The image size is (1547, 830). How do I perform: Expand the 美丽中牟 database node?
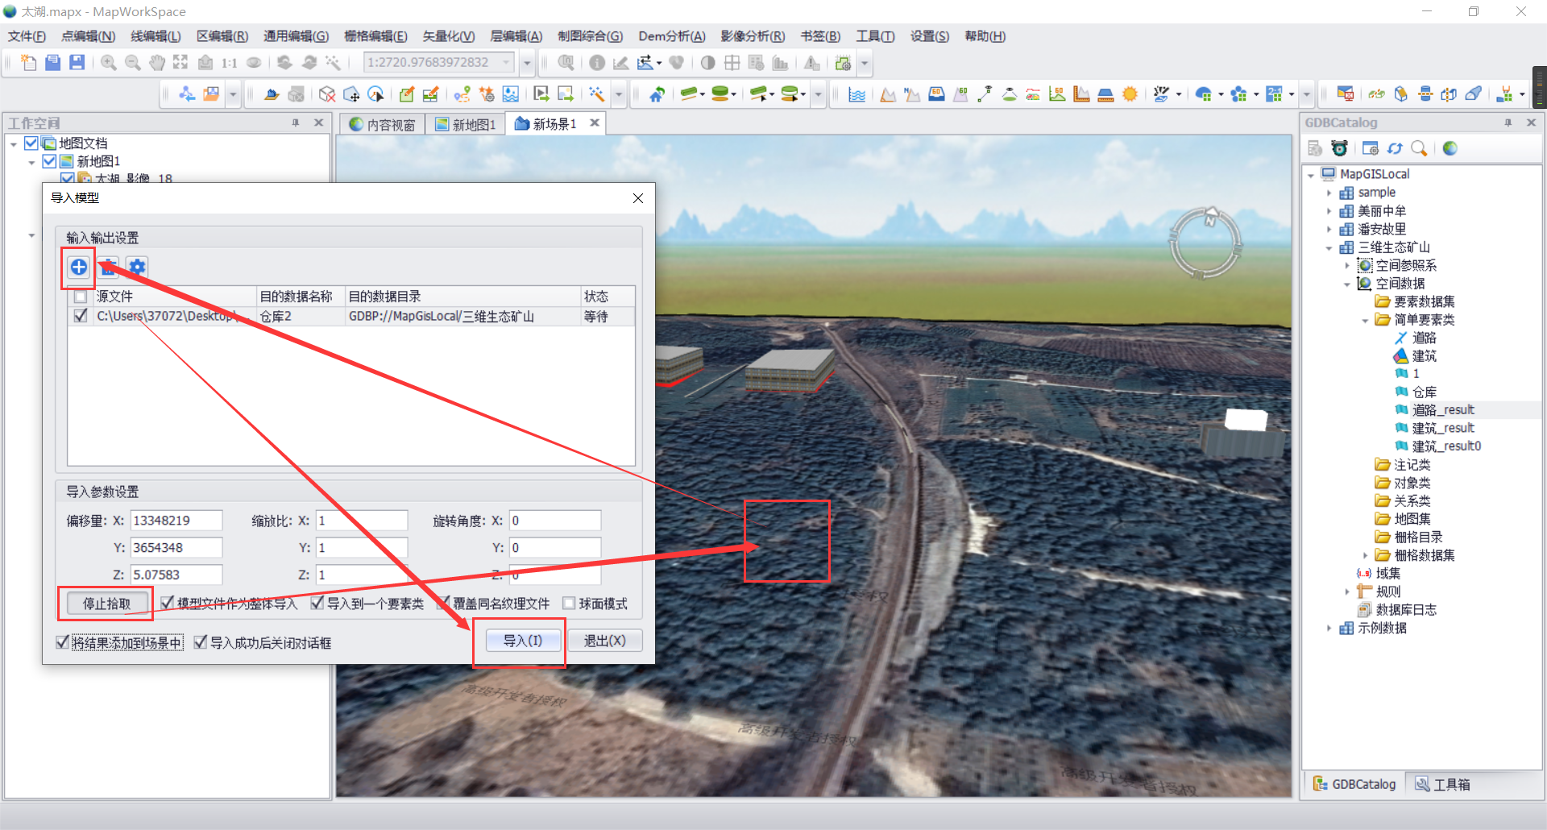tap(1329, 211)
